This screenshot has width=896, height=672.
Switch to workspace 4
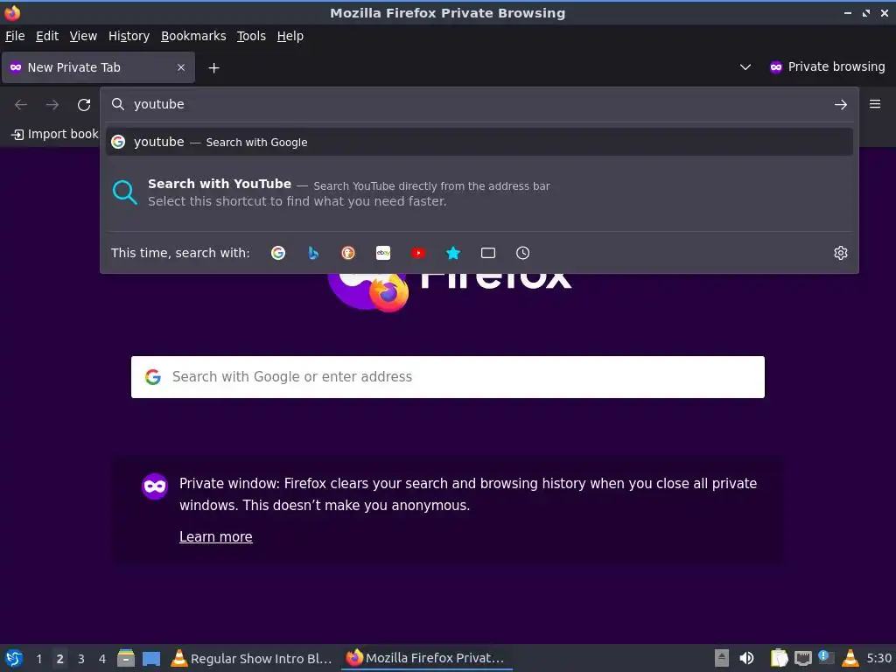click(x=102, y=659)
